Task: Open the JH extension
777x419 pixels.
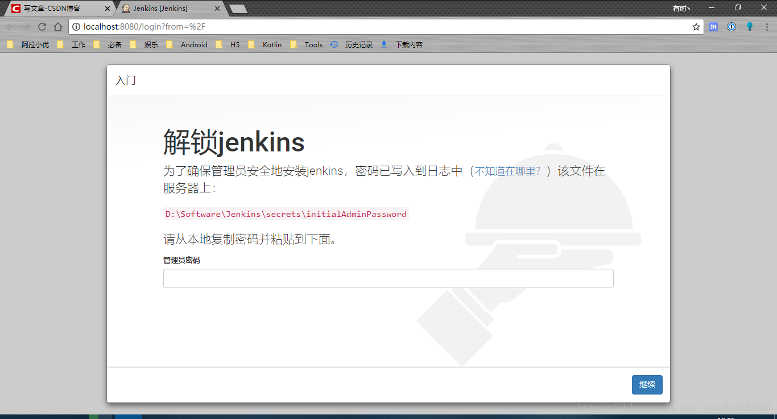Action: (x=713, y=26)
